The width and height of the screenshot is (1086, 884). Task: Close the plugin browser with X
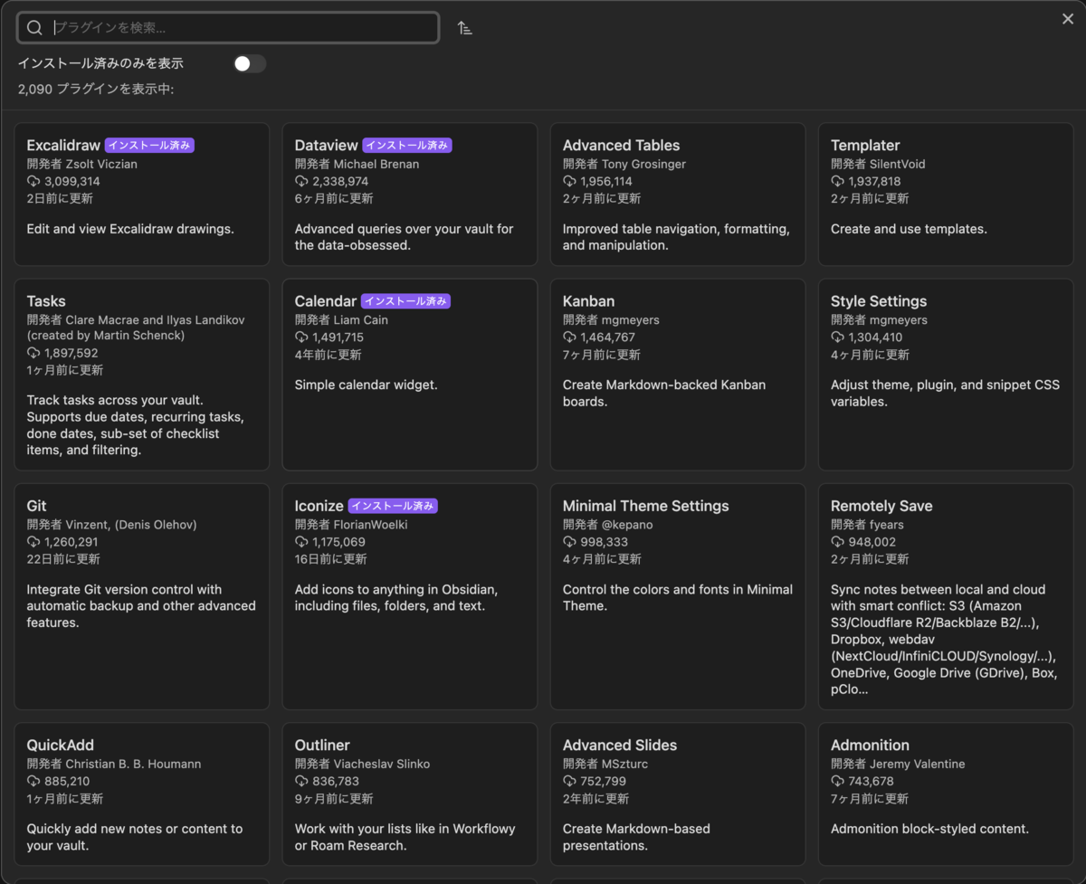(1068, 19)
